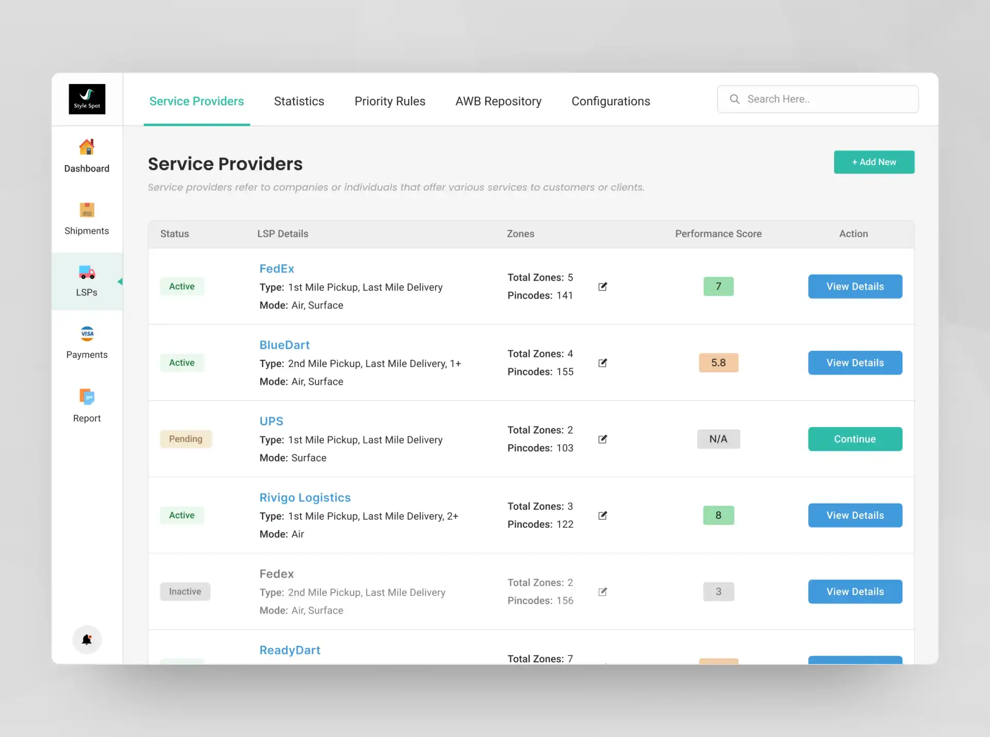This screenshot has width=990, height=737.
Task: Click the Add New button
Action: pos(874,162)
